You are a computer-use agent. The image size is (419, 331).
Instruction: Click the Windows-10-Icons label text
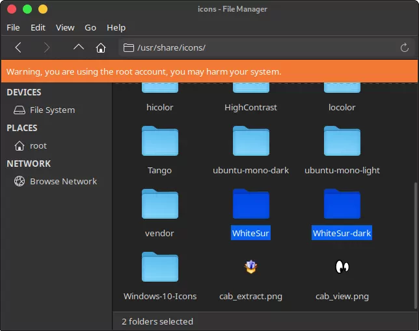pyautogui.click(x=160, y=296)
